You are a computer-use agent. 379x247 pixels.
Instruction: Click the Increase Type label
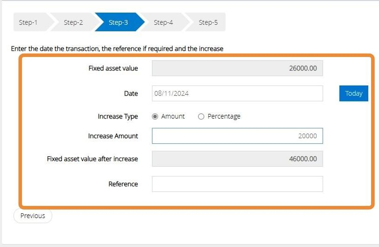tap(118, 117)
